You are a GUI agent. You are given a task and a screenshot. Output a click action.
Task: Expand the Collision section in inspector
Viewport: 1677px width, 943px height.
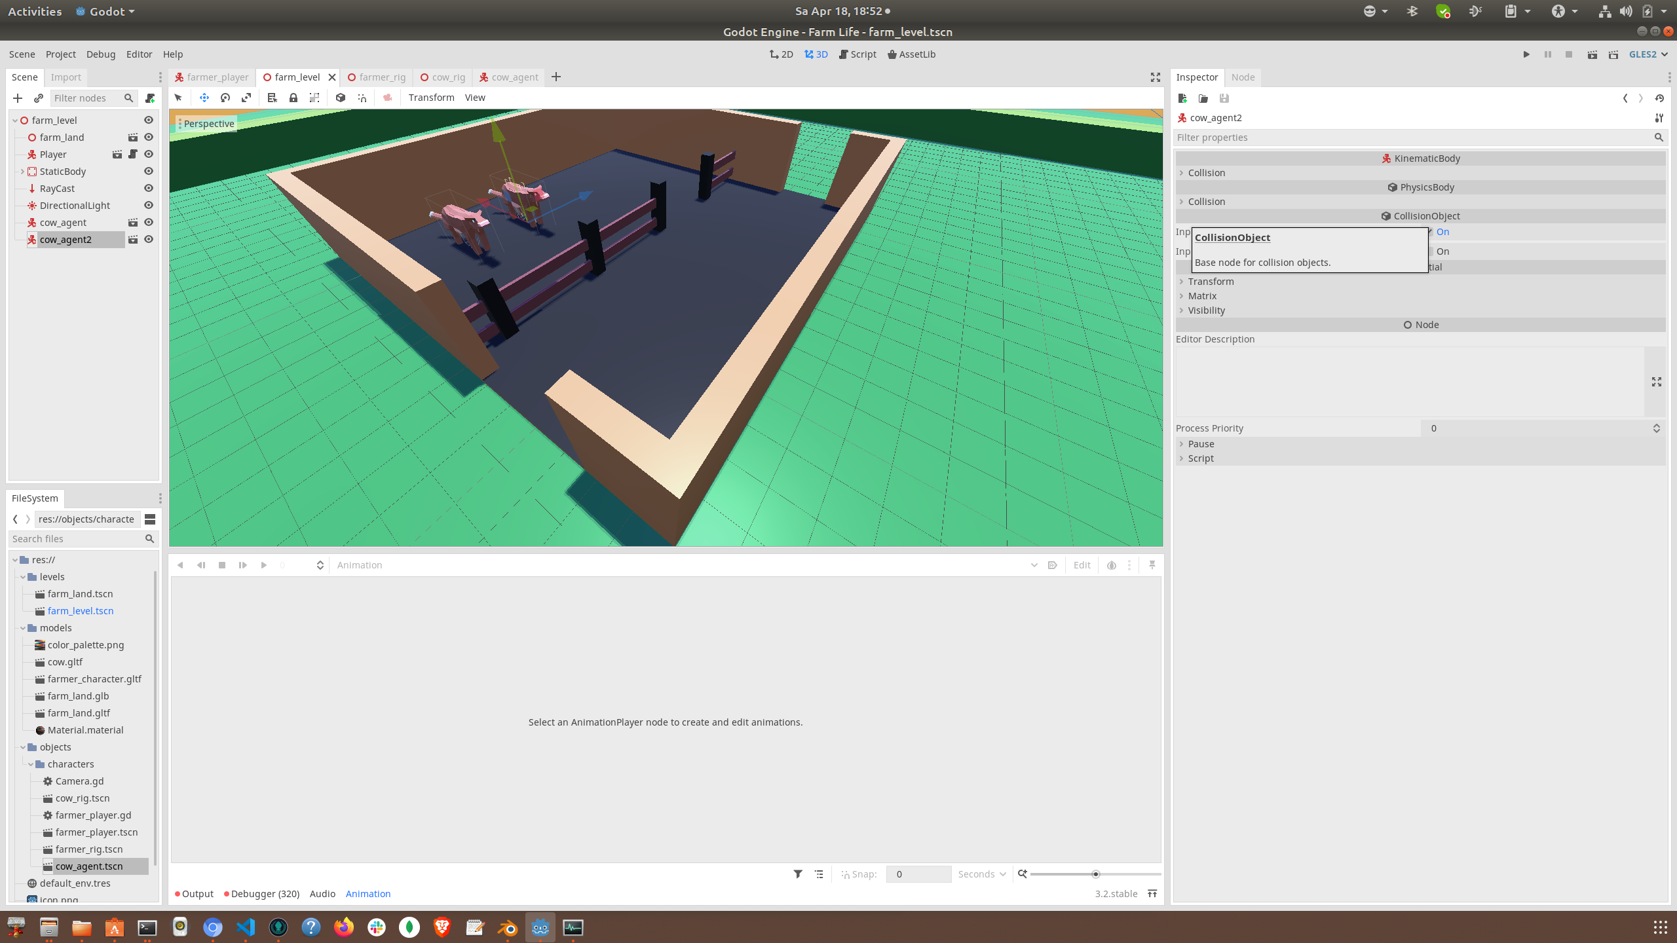(1205, 173)
